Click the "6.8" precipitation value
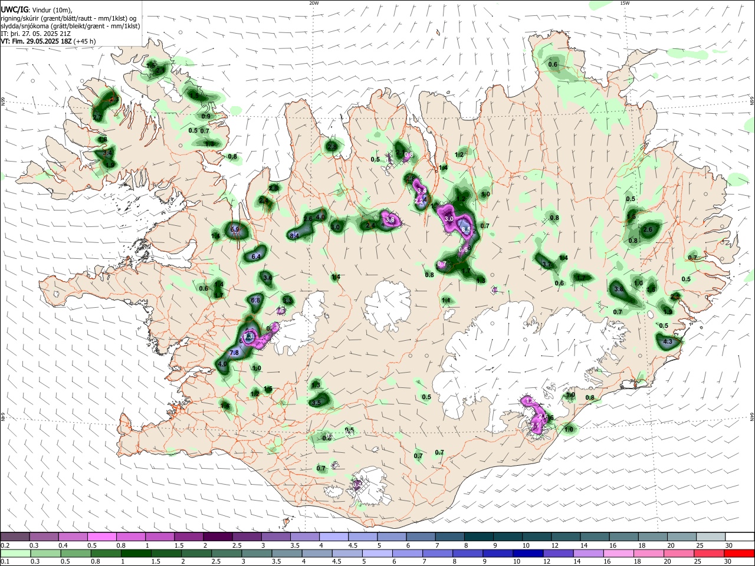Image resolution: width=755 pixels, height=566 pixels. [x=255, y=300]
